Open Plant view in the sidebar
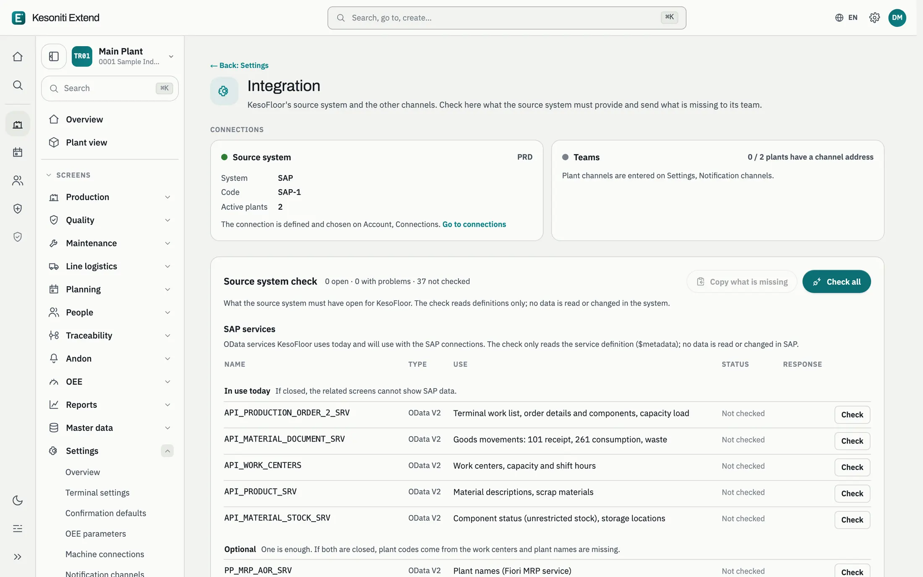Image resolution: width=923 pixels, height=577 pixels. point(110,143)
